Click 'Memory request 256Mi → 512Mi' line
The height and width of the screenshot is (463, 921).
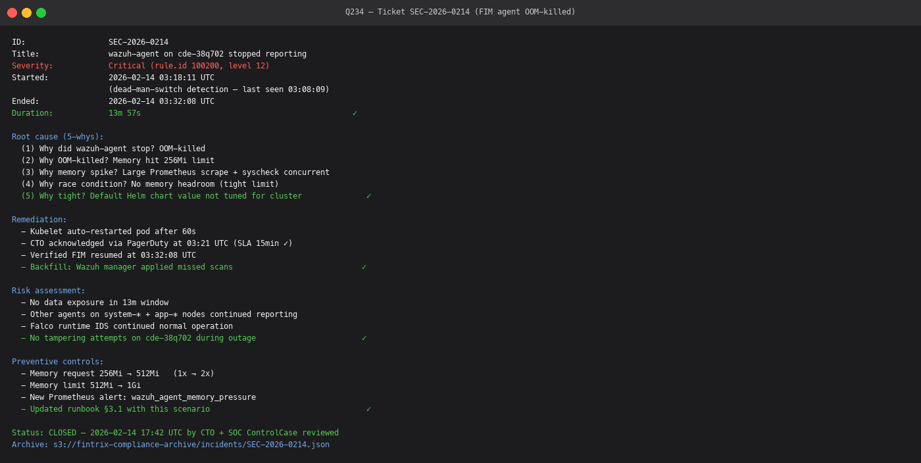pyautogui.click(x=118, y=374)
